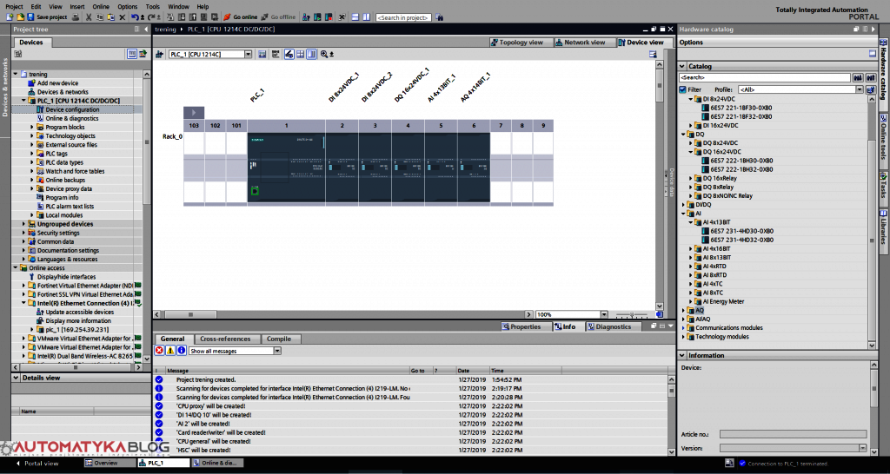This screenshot has height=474, width=890.
Task: Expand the Technology objects folder
Action: pos(32,136)
